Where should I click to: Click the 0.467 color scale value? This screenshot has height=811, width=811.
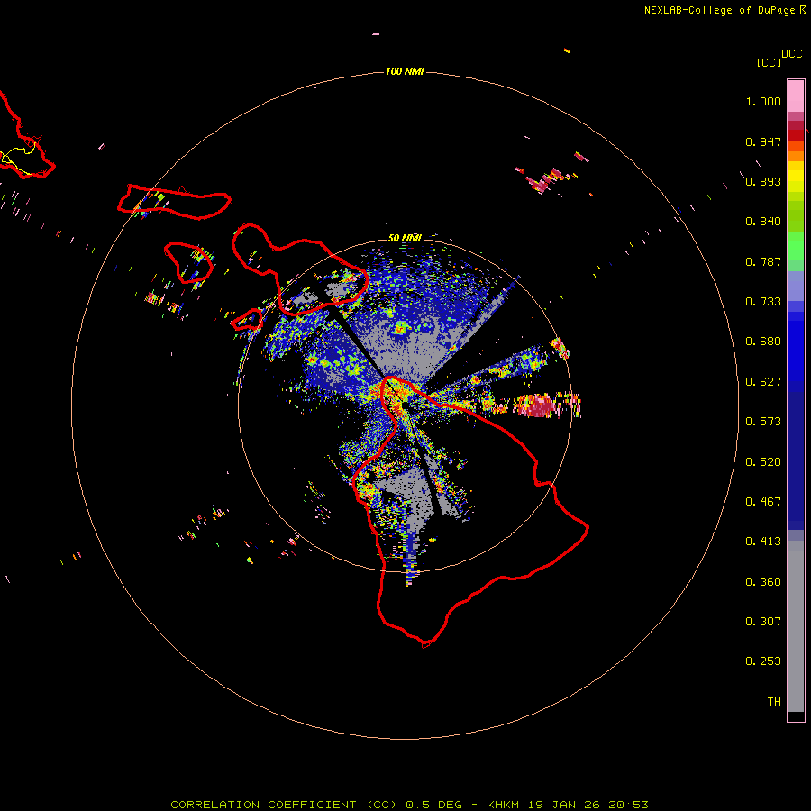pyautogui.click(x=763, y=502)
